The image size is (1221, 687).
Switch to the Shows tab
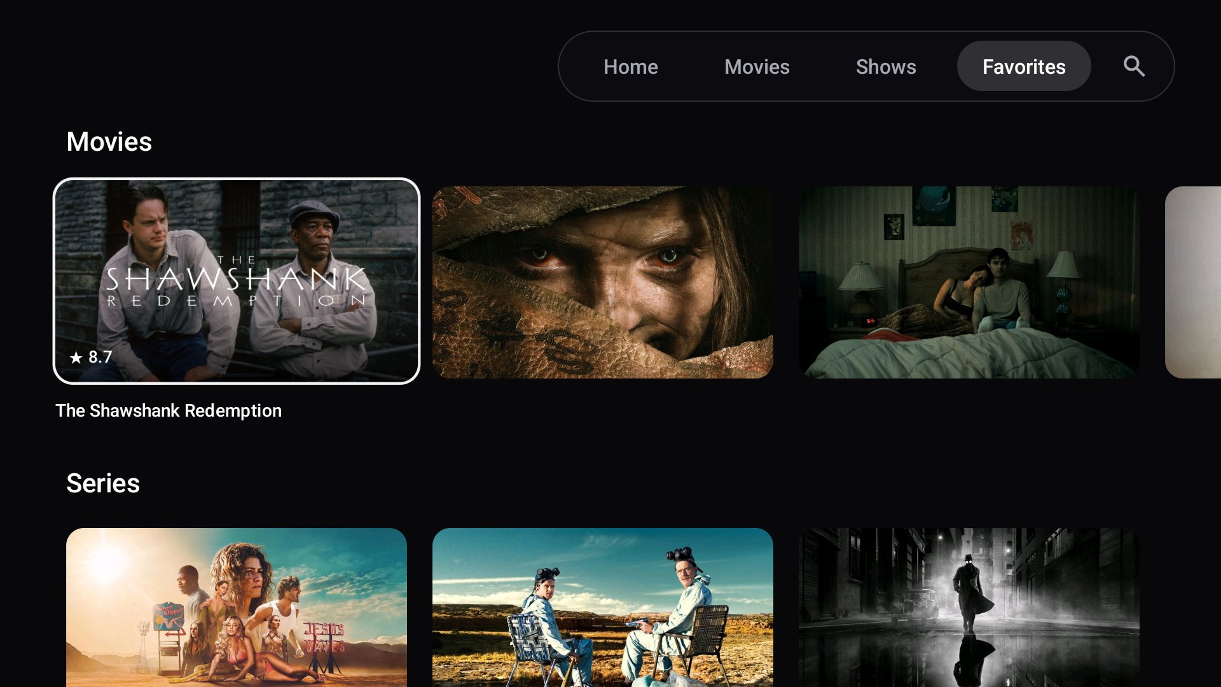[886, 66]
